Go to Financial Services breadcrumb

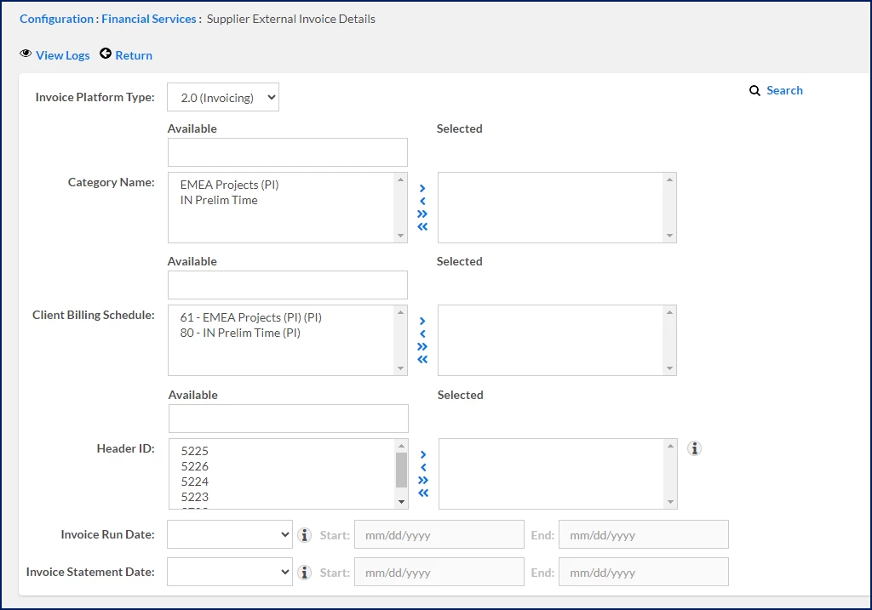tap(149, 19)
